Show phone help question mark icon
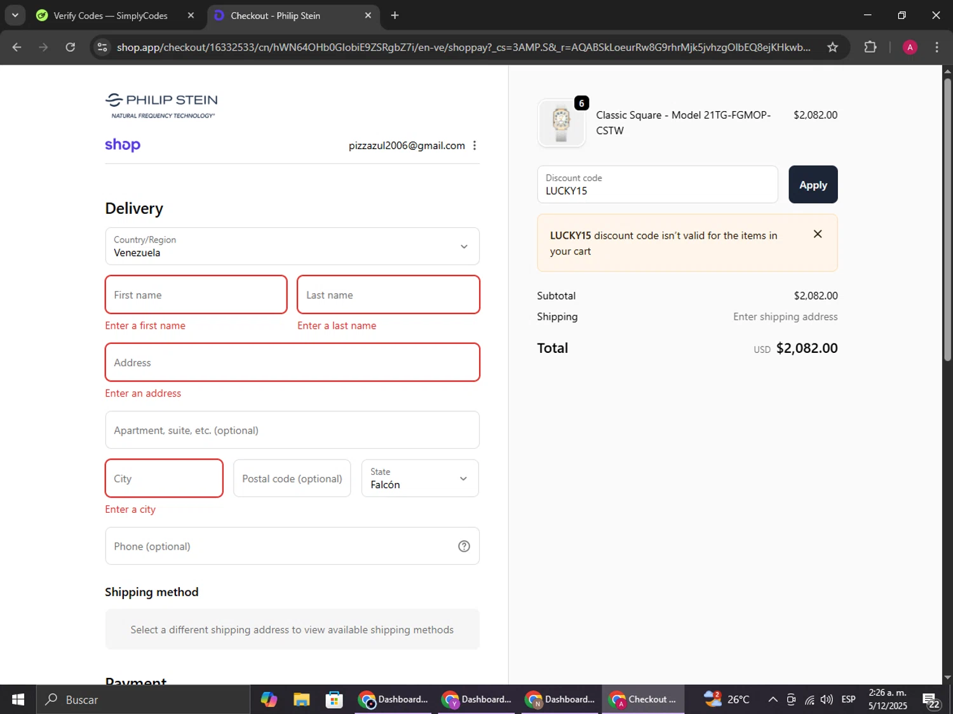 [x=464, y=546]
